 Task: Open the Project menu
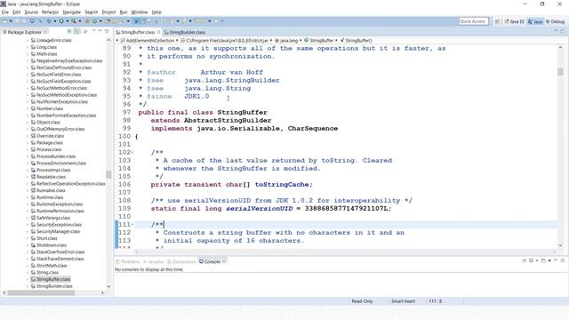click(108, 12)
